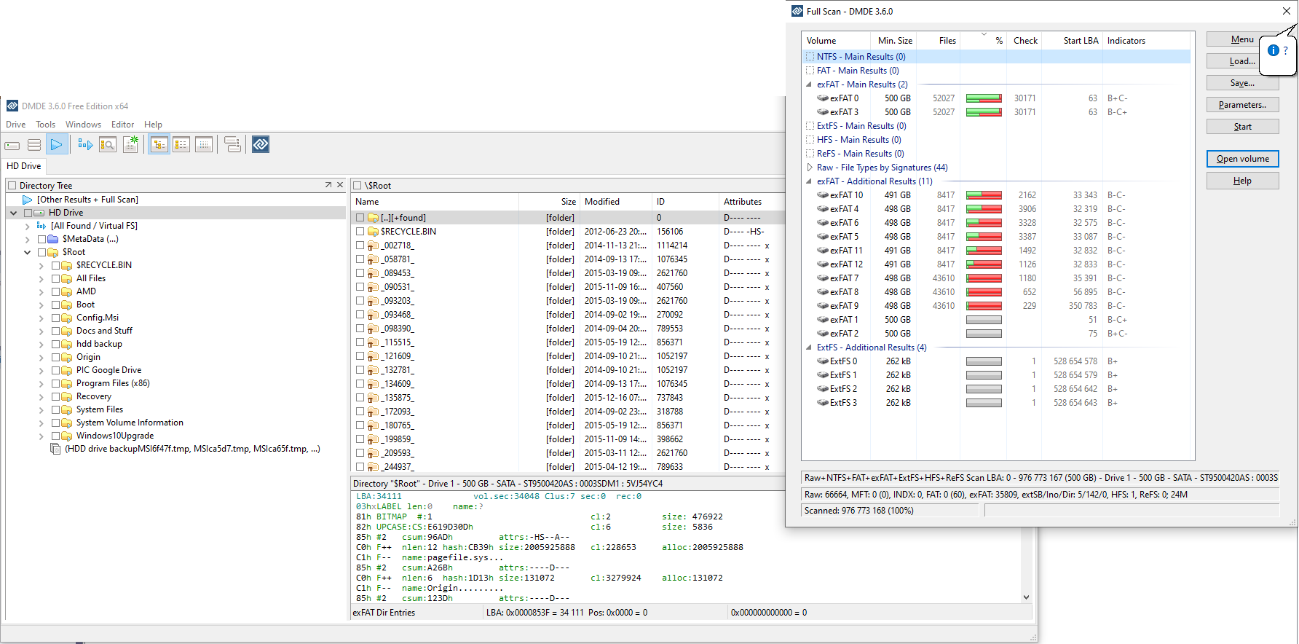Screen dimensions: 1299x644
Task: Click the Parameters.. button
Action: tap(1242, 105)
